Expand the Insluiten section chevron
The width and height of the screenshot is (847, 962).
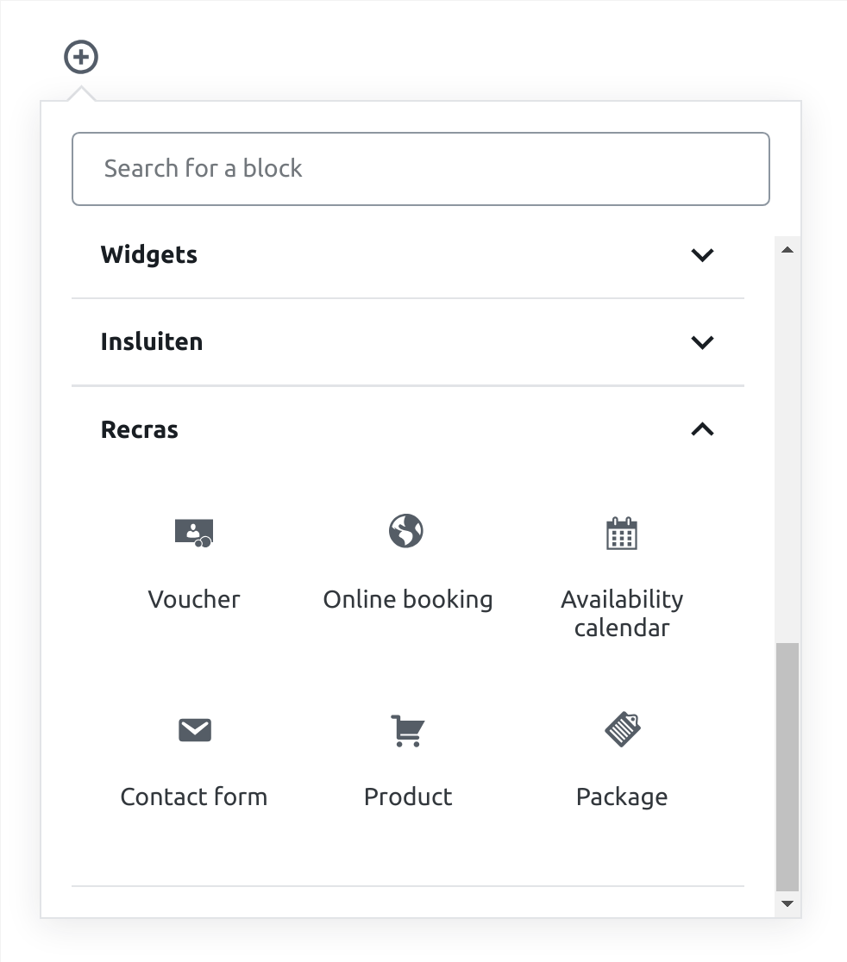coord(703,341)
